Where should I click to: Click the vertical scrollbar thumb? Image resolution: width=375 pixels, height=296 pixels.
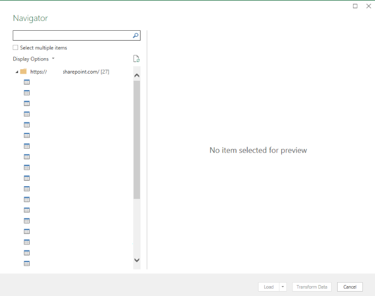[x=137, y=139]
